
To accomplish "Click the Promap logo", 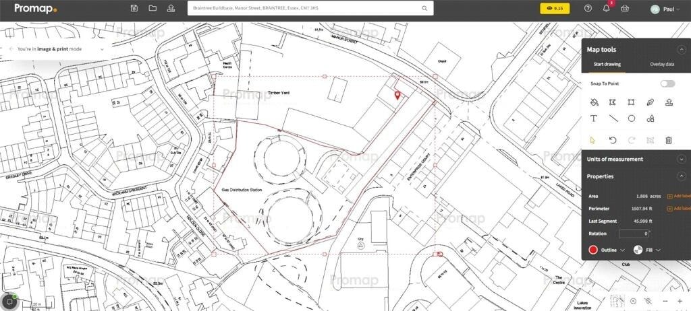I will pos(35,8).
